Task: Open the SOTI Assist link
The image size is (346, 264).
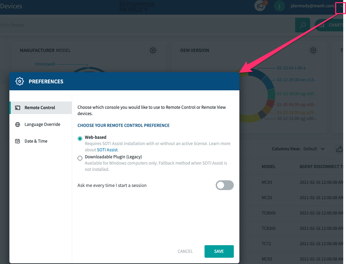Action: coord(107,150)
